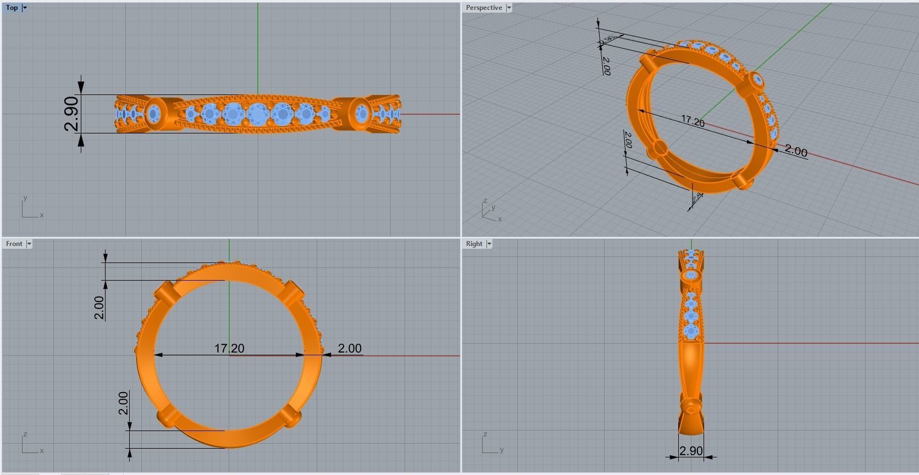Pick the large center gemstone in Top view
919x475 pixels.
[x=258, y=114]
